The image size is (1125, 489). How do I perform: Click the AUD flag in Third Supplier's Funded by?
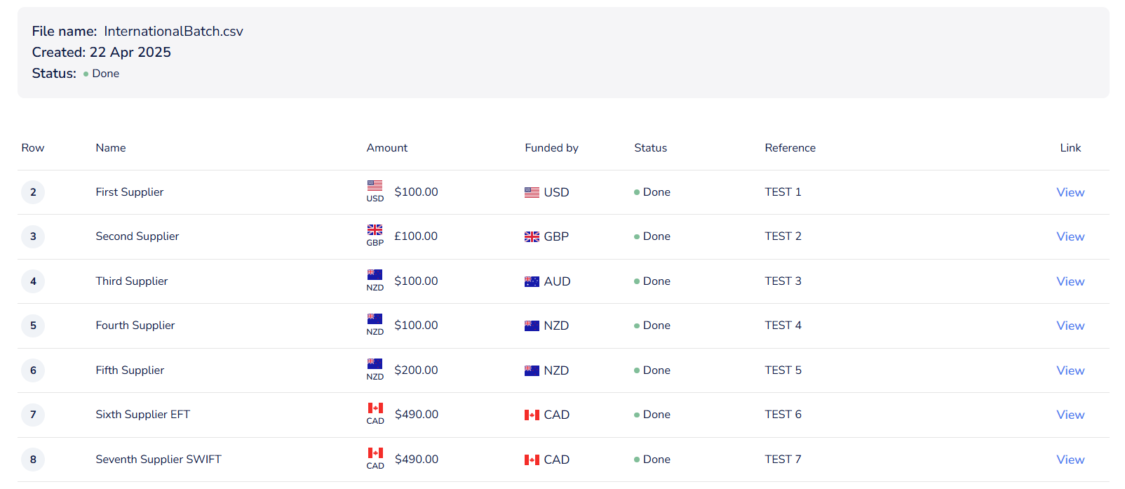coord(532,282)
